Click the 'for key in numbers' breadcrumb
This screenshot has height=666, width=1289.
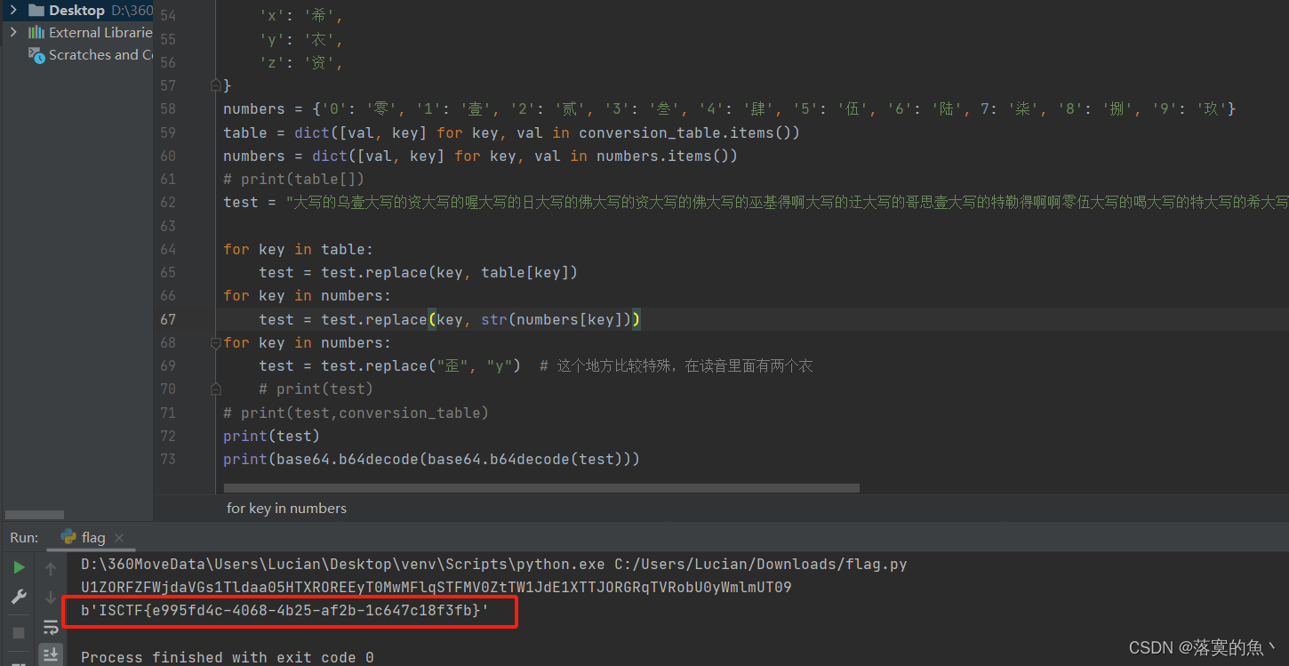(286, 508)
